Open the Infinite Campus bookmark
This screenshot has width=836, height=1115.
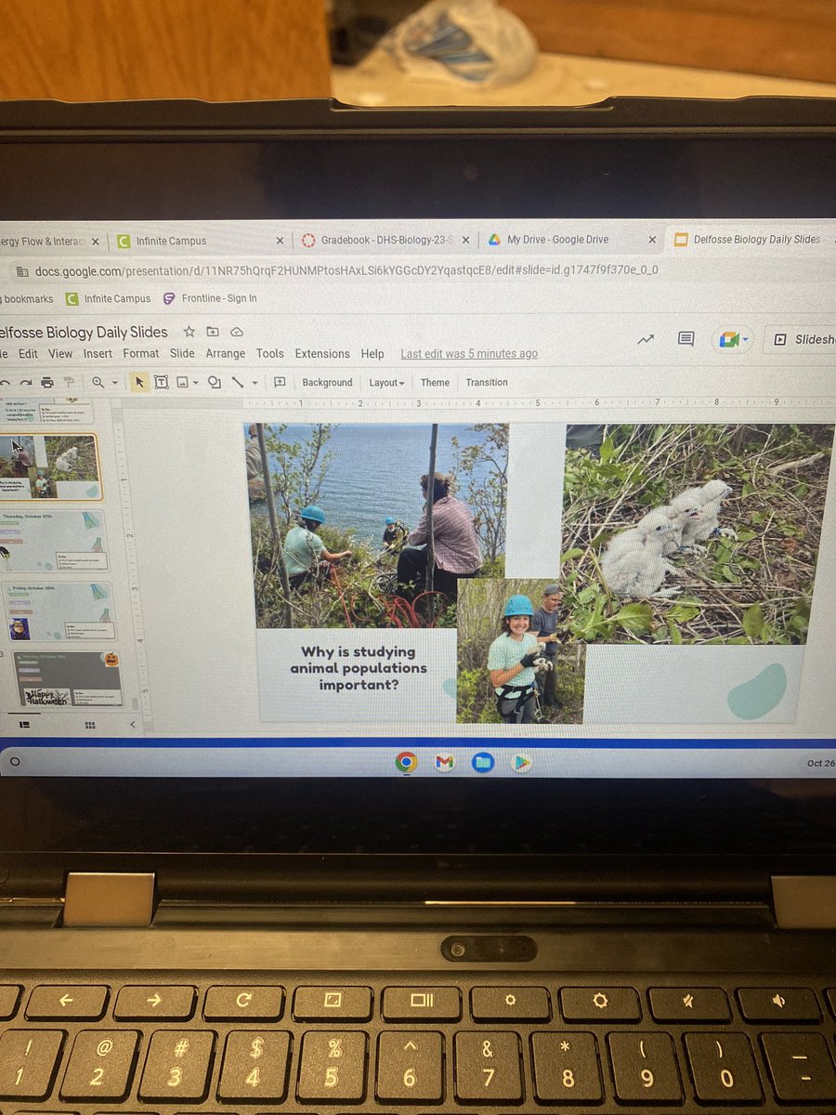click(108, 299)
